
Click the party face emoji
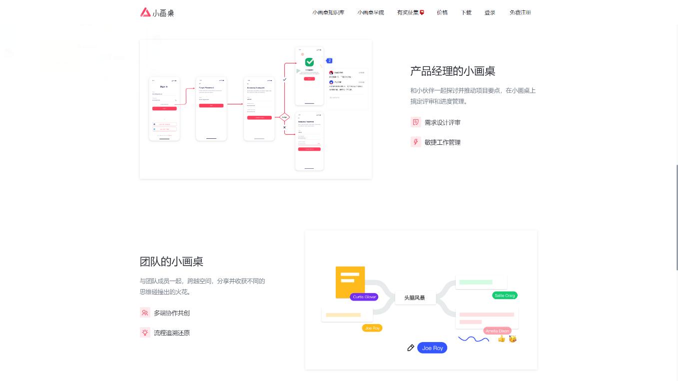click(x=513, y=339)
